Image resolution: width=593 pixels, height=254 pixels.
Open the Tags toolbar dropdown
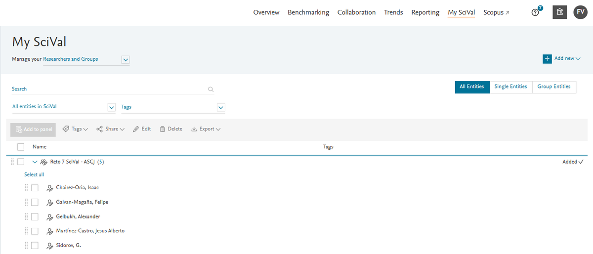click(x=80, y=129)
